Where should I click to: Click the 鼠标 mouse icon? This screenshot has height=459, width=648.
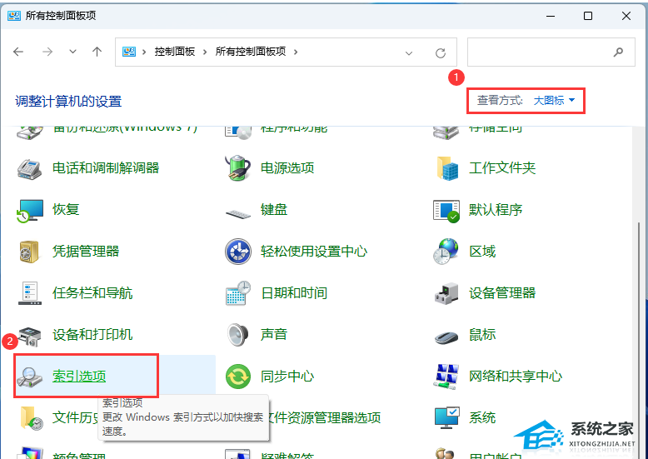[446, 335]
